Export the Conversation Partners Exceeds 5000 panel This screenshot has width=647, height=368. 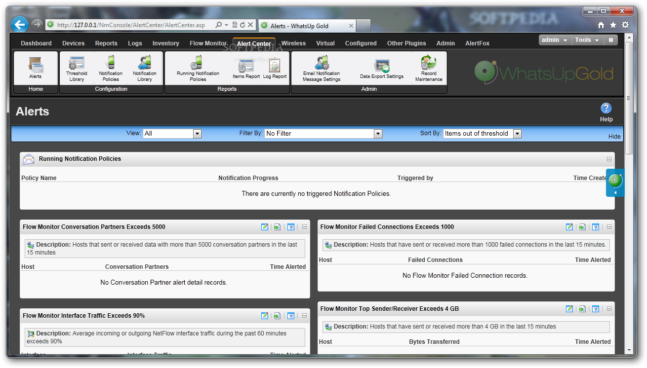tap(278, 227)
